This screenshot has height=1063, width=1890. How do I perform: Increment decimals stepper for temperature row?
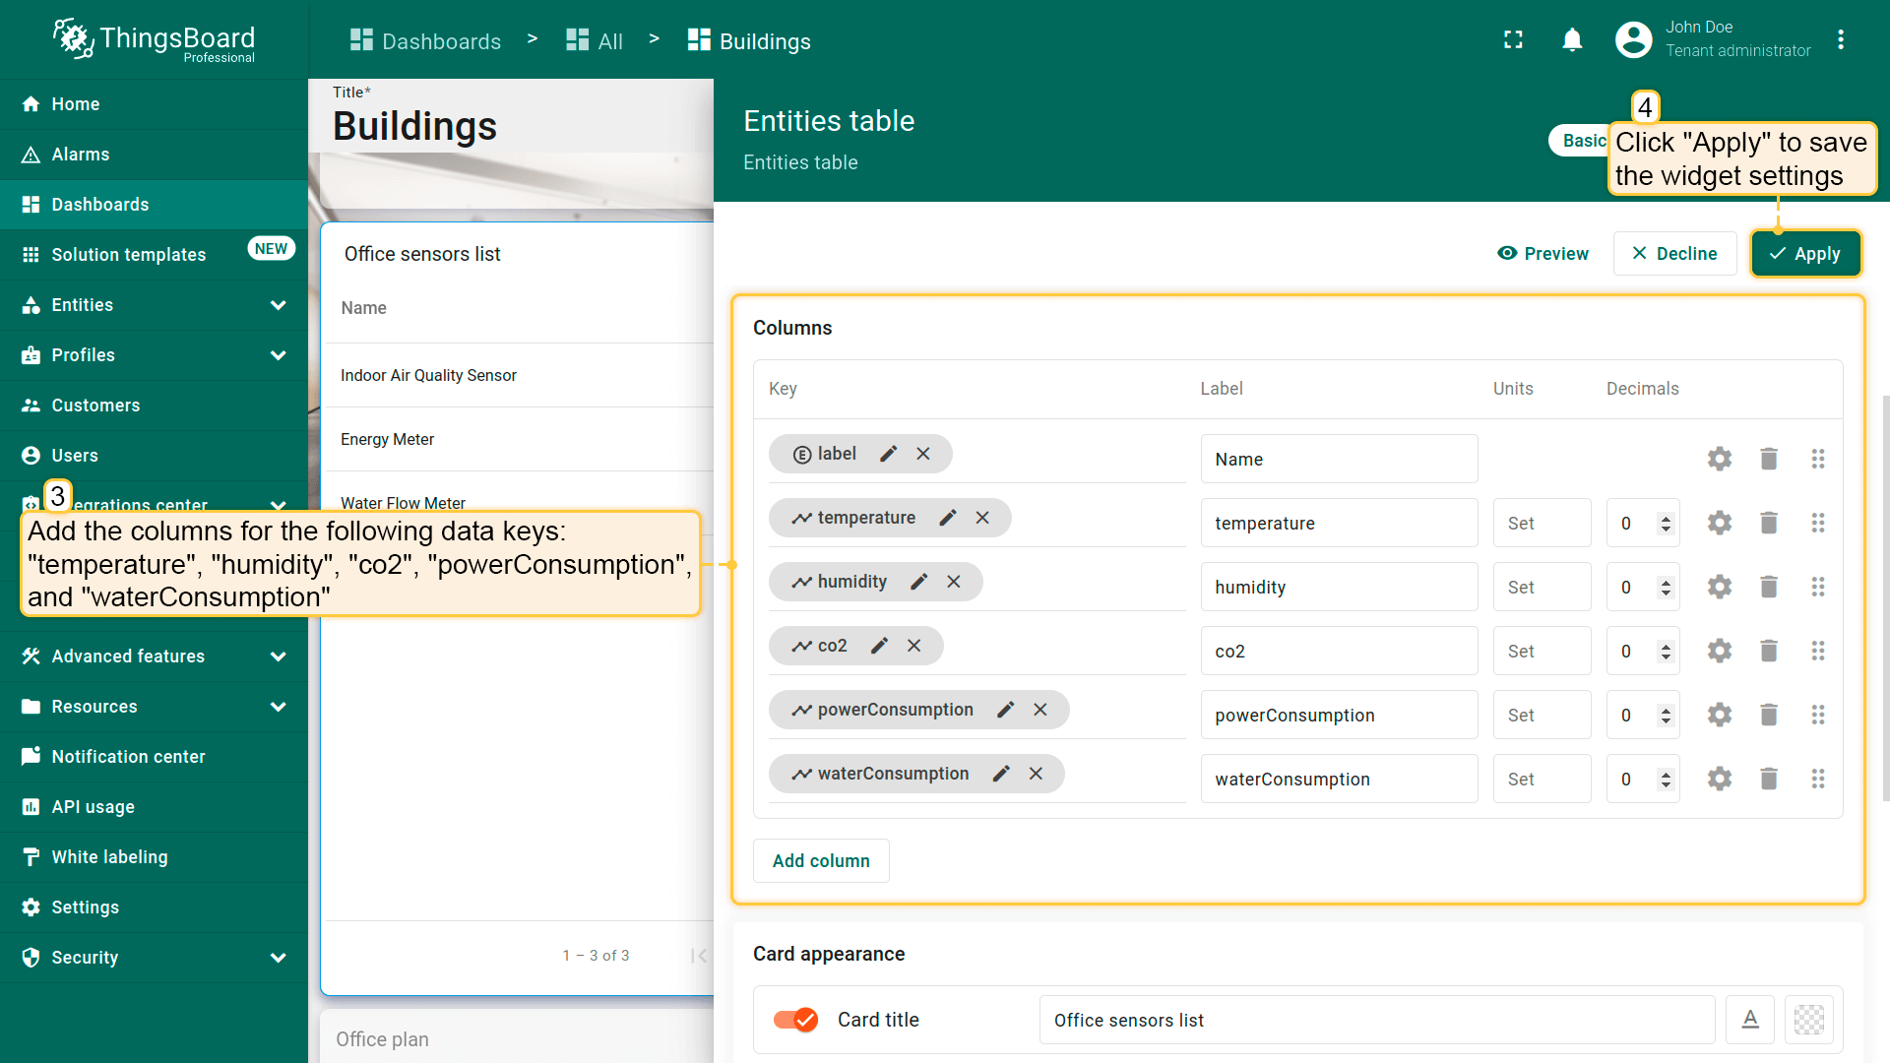(x=1666, y=518)
